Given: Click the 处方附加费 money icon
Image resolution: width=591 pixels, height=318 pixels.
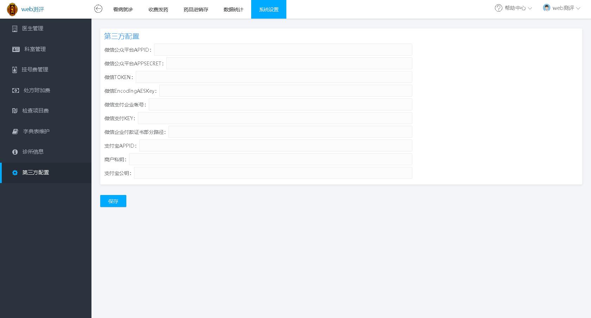Looking at the screenshot, I should (x=15, y=90).
